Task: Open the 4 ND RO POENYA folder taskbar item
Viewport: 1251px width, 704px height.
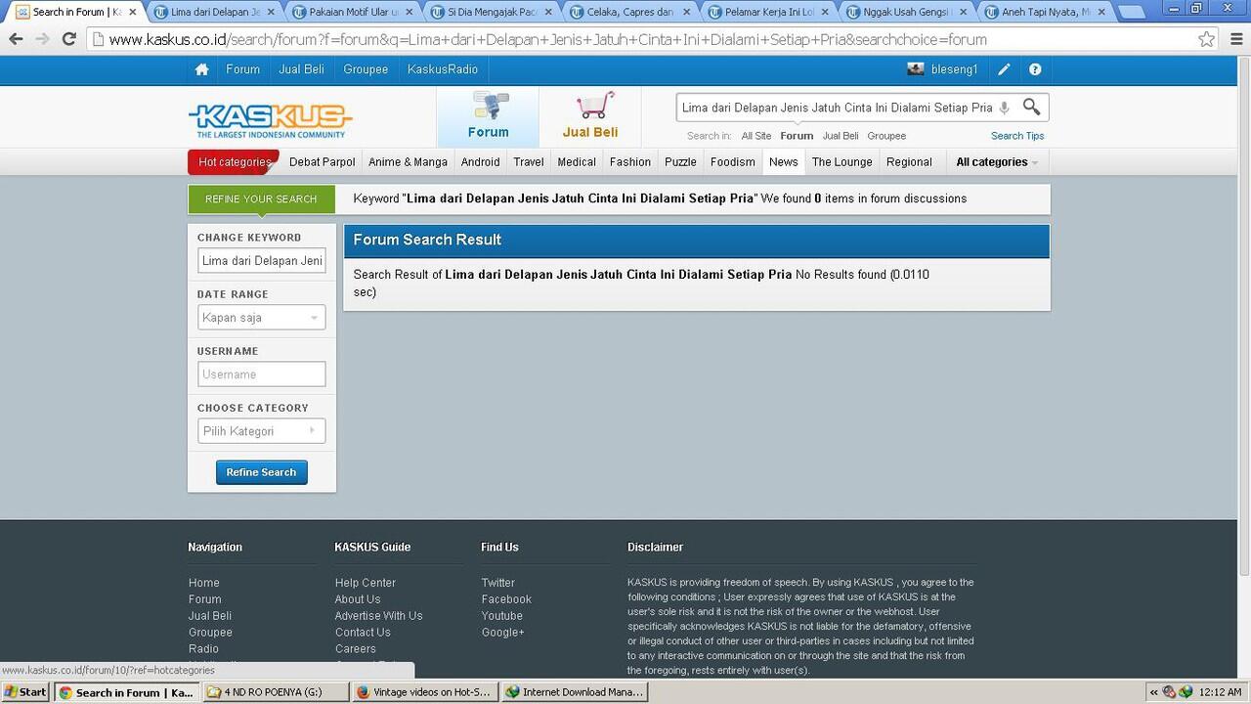Action: [276, 691]
